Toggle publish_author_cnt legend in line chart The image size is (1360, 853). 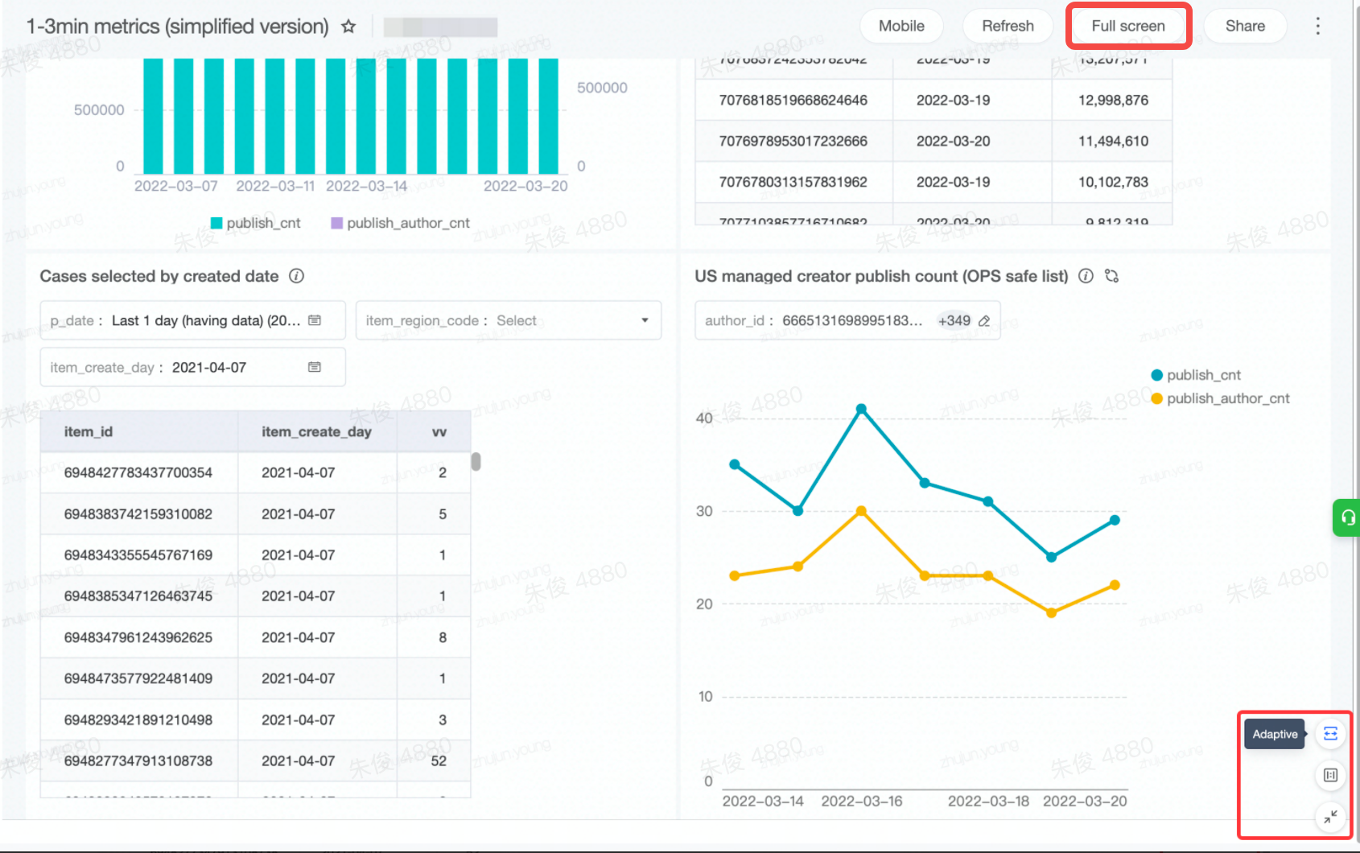pos(1221,398)
